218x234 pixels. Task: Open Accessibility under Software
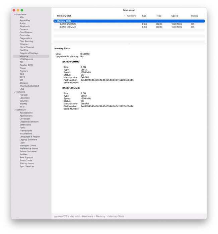pos(26,113)
